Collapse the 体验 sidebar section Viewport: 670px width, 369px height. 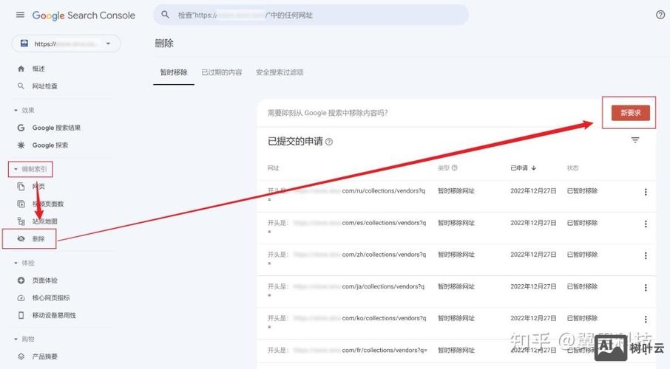point(16,263)
